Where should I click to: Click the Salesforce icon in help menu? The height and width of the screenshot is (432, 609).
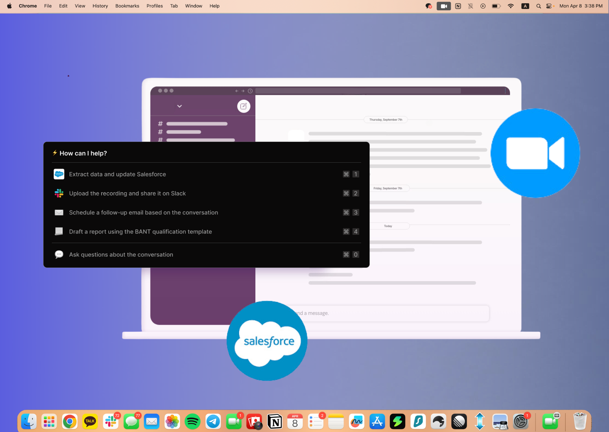point(59,174)
